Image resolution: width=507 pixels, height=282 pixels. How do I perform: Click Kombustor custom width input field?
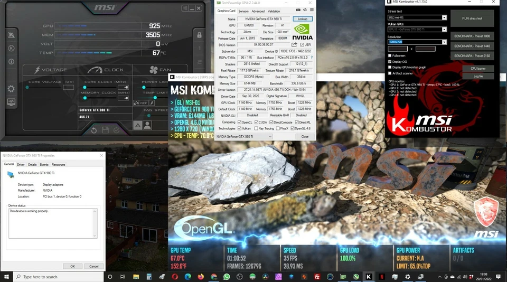(x=398, y=49)
